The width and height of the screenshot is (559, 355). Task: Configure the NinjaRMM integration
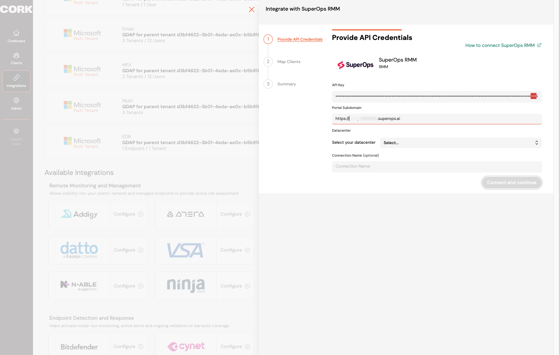coord(235,286)
